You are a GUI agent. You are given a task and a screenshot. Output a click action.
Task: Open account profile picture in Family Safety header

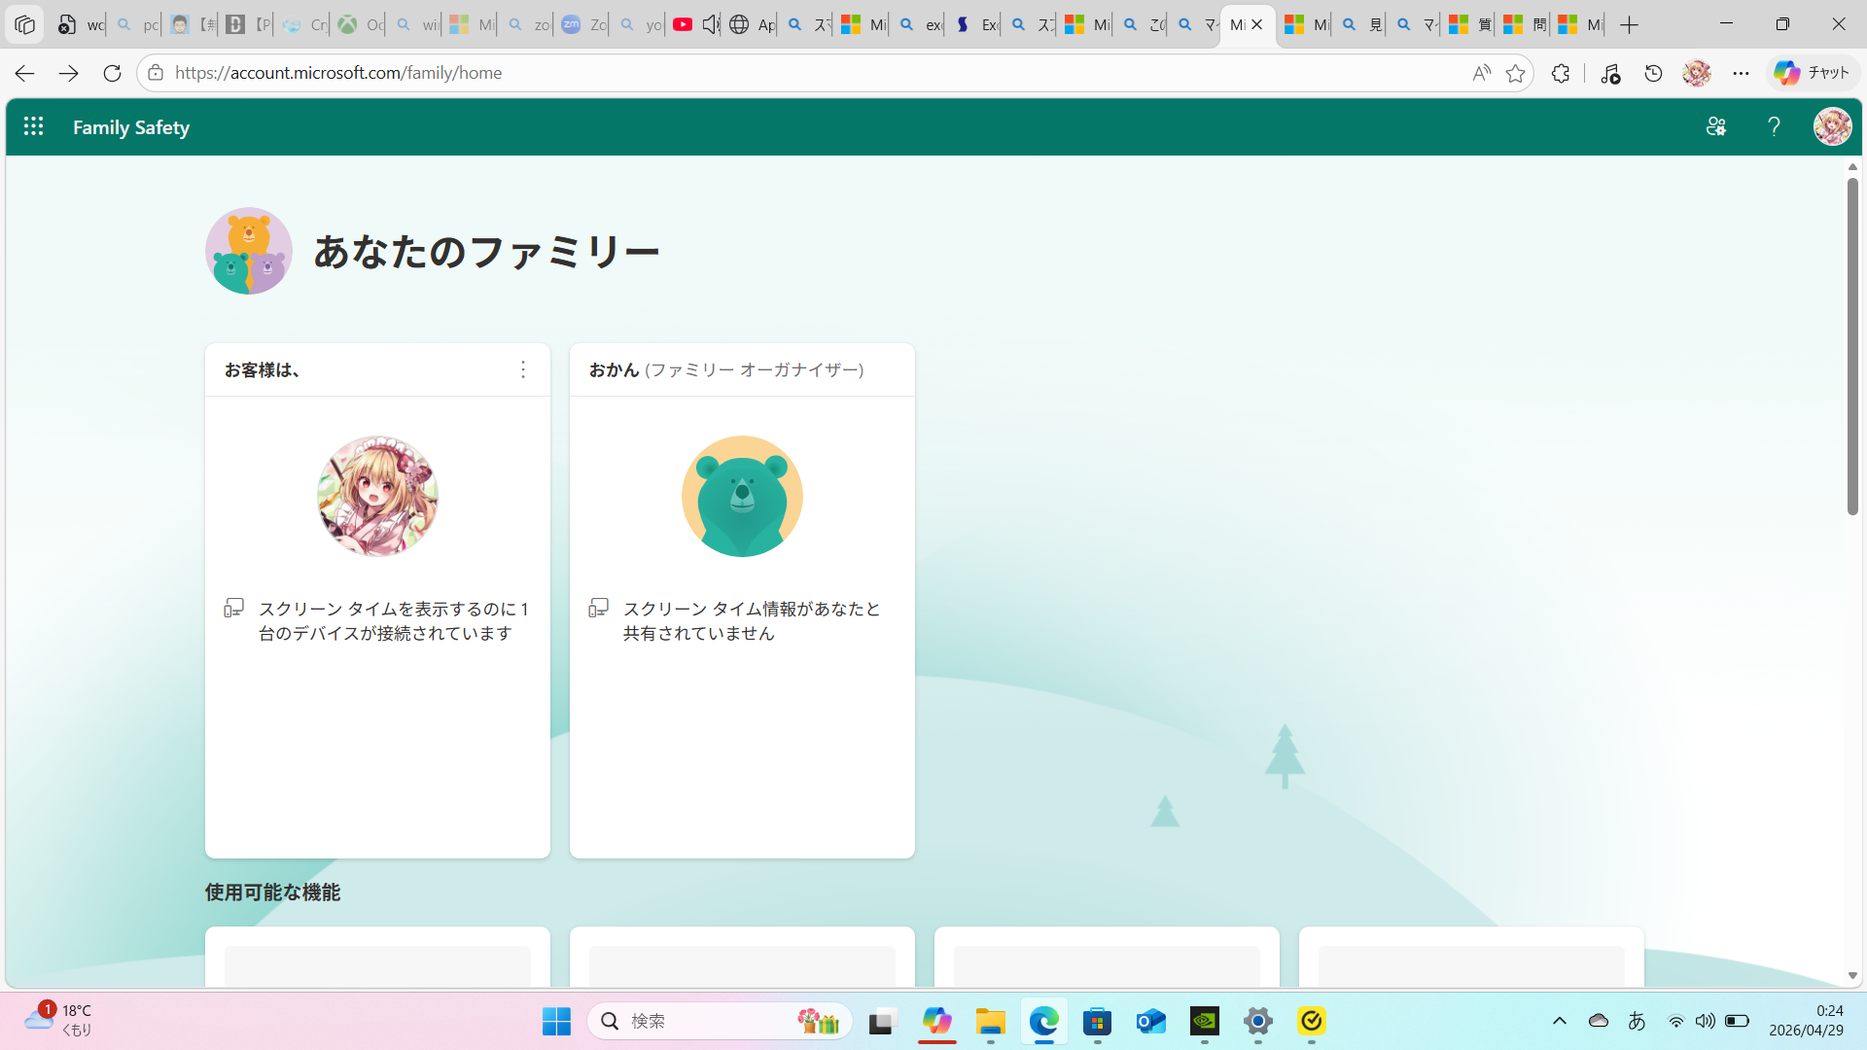pyautogui.click(x=1832, y=126)
